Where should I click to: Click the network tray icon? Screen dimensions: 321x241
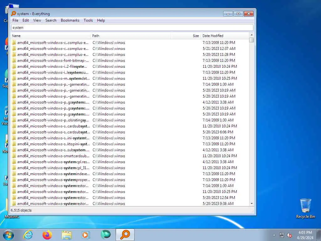[282, 235]
